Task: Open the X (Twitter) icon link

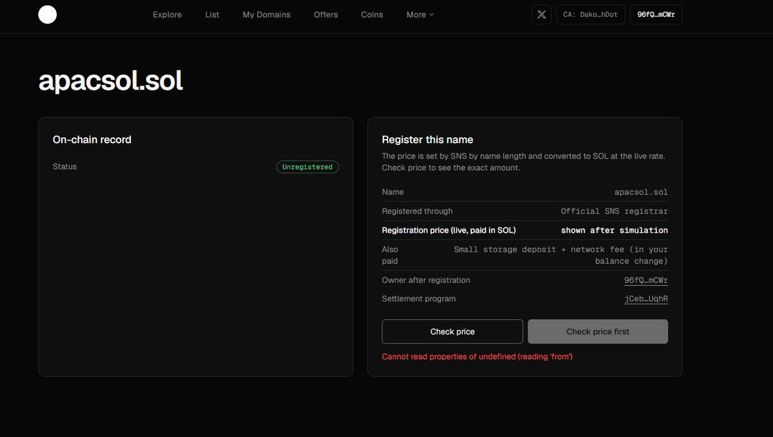Action: (542, 14)
